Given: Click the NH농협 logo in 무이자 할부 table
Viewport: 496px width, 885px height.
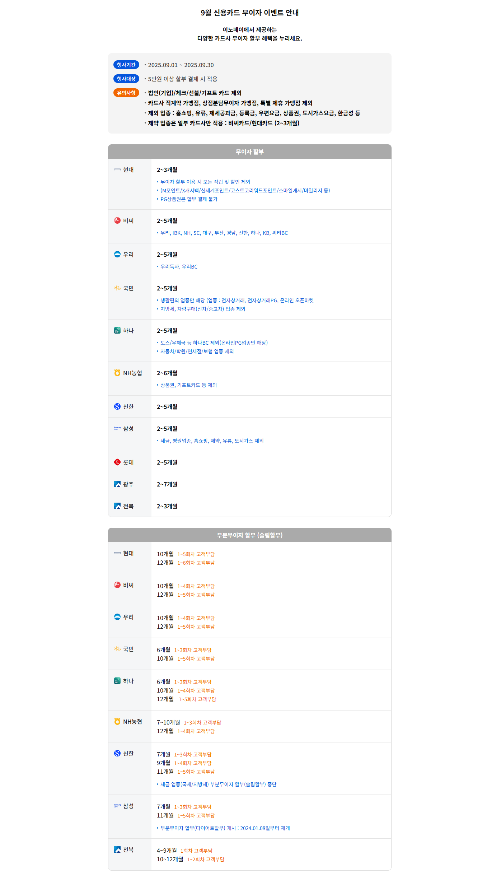Looking at the screenshot, I should click(117, 373).
